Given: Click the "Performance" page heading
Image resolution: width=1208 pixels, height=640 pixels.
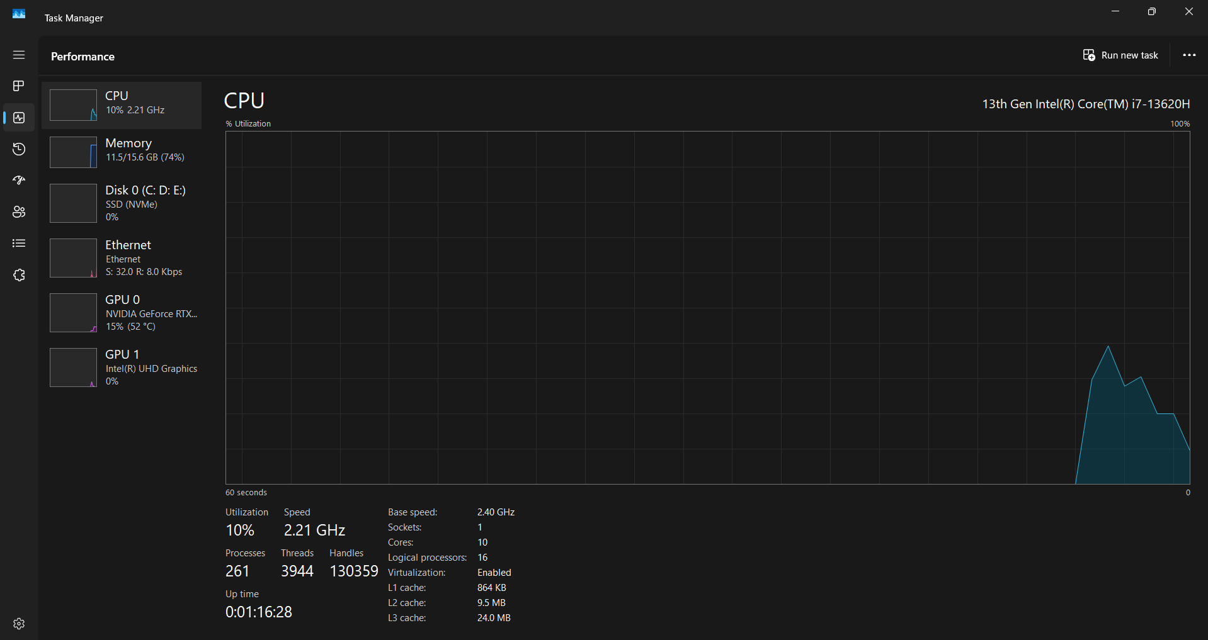Looking at the screenshot, I should click(x=83, y=57).
